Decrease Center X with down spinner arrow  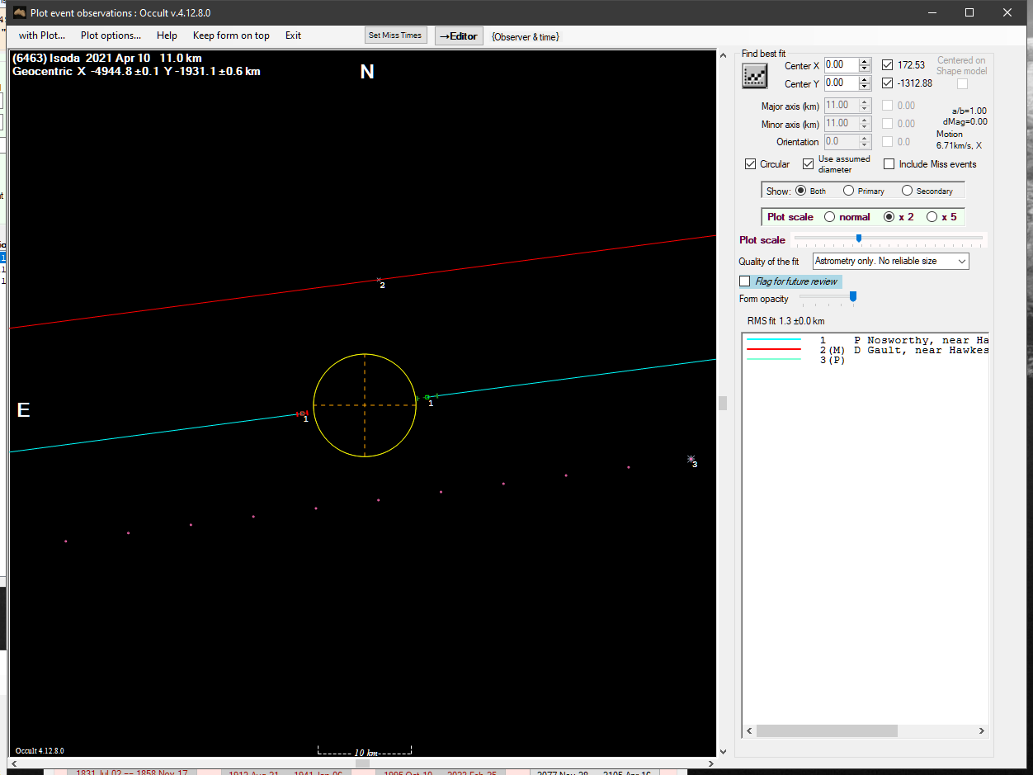[x=865, y=69]
